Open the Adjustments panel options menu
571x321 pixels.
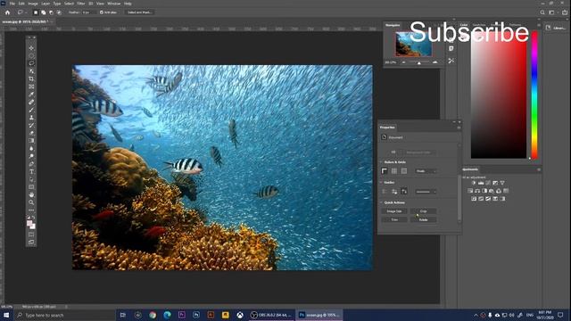(x=539, y=169)
